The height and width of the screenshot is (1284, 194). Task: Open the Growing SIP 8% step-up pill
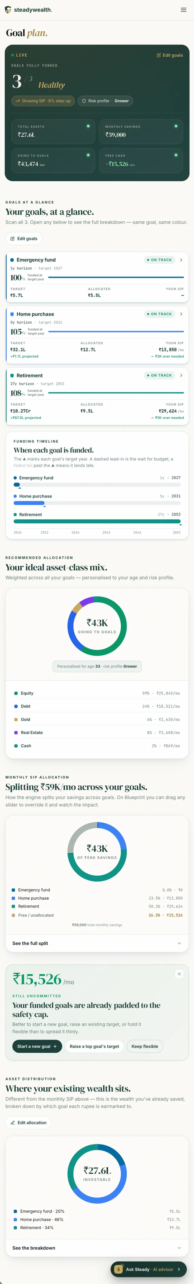pos(43,101)
